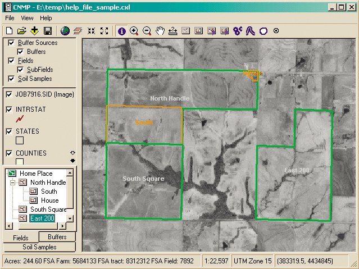The image size is (359, 269).
Task: Click the UTM Zone 15 status entry
Action: pyautogui.click(x=252, y=261)
